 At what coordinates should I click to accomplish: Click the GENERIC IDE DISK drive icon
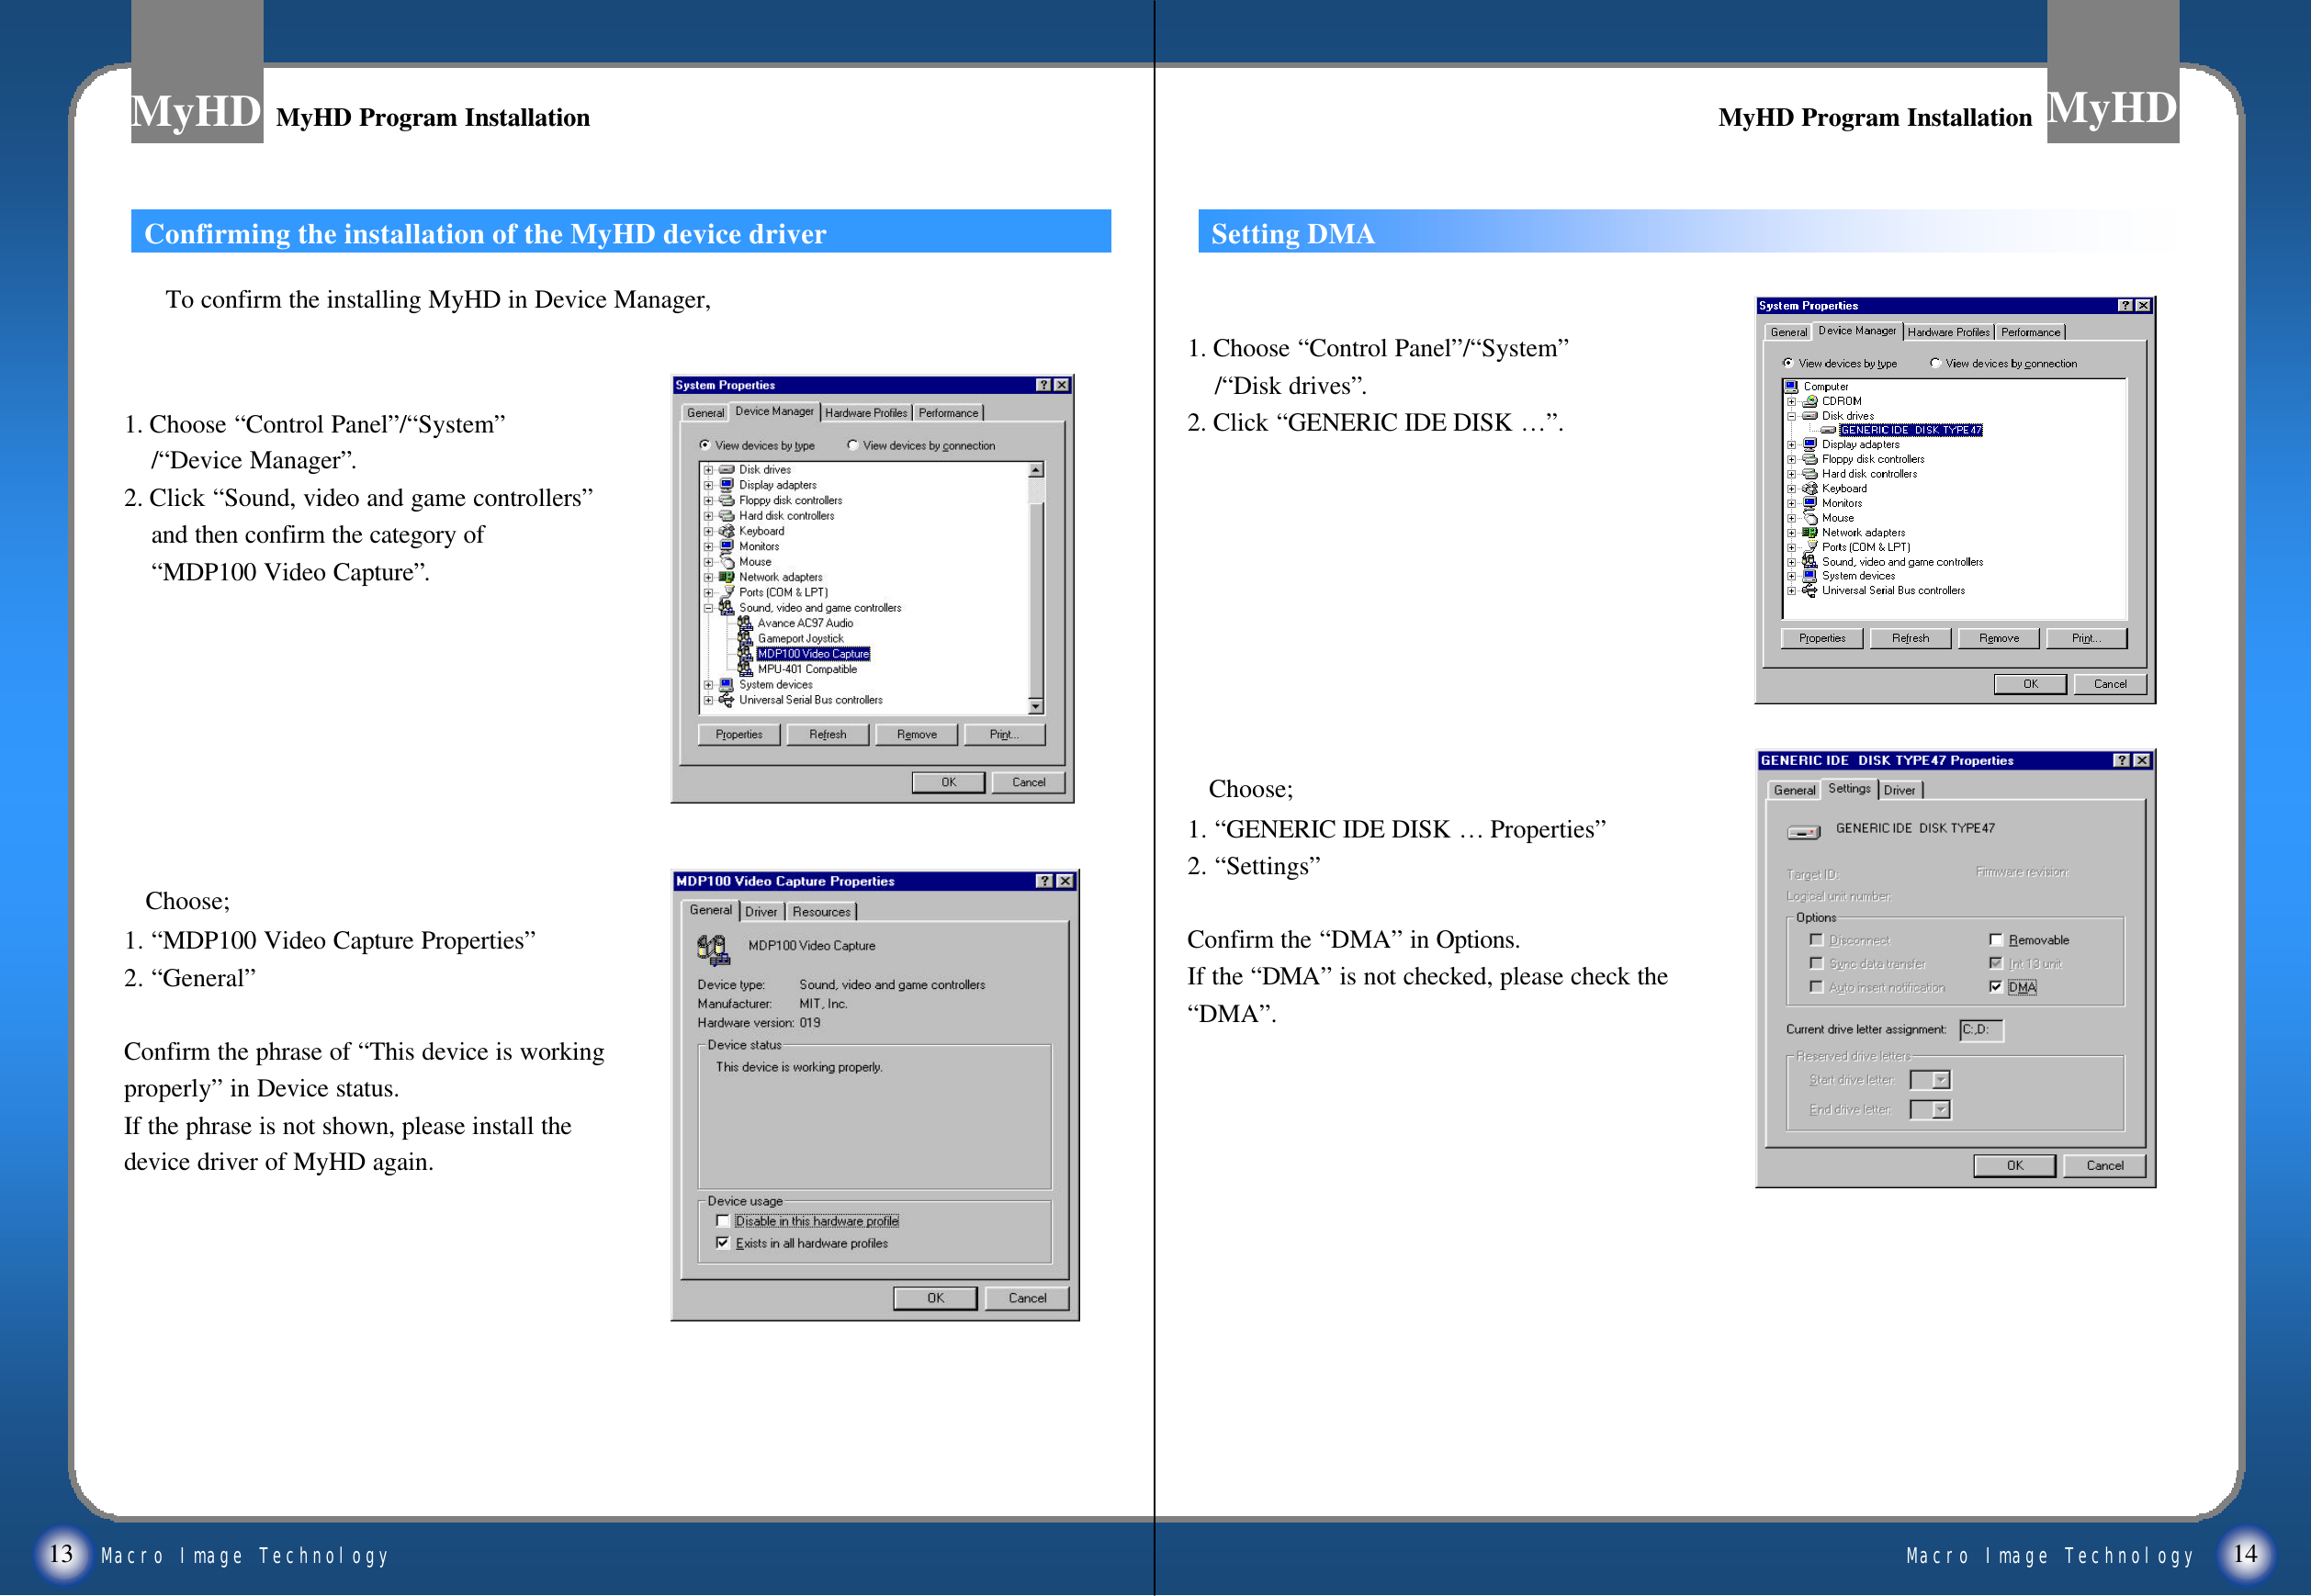[x=1827, y=430]
